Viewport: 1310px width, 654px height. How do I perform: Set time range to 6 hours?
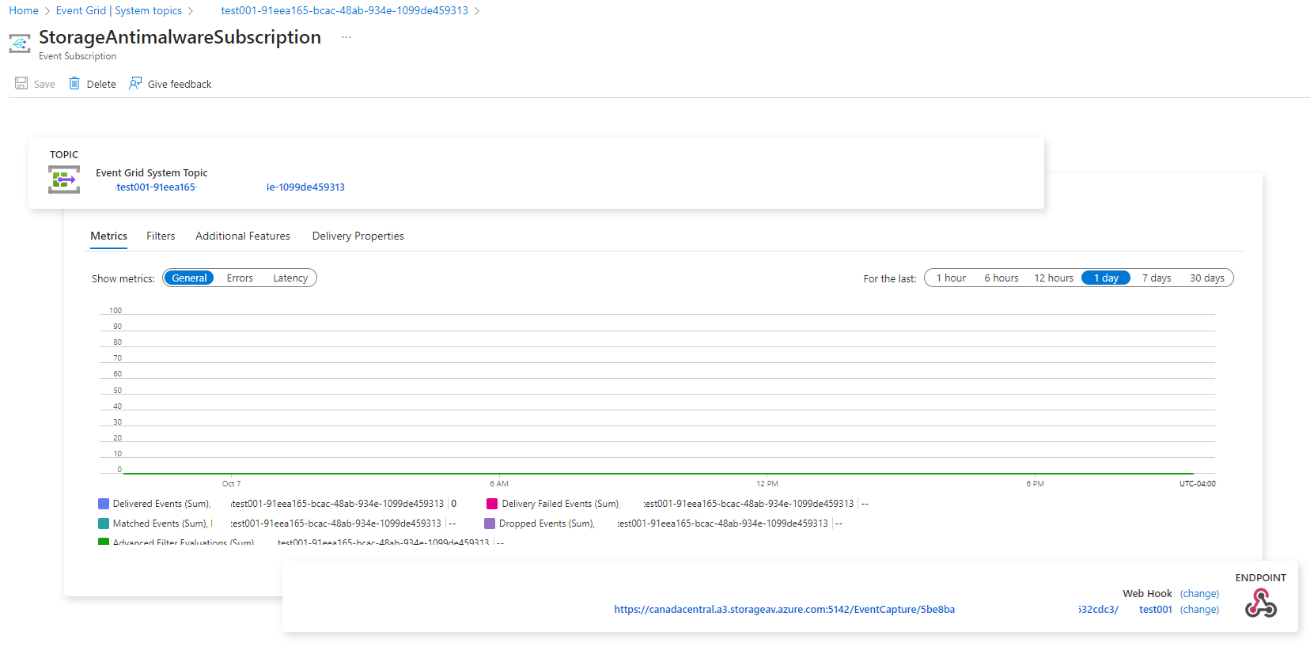point(1001,278)
